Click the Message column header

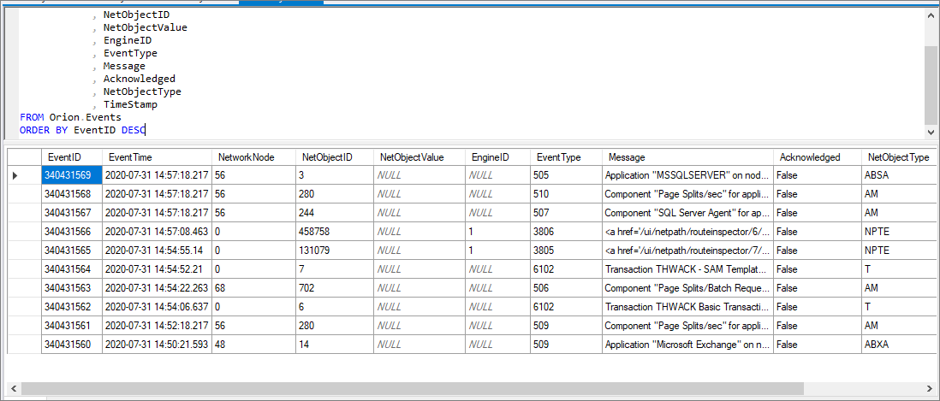(687, 157)
